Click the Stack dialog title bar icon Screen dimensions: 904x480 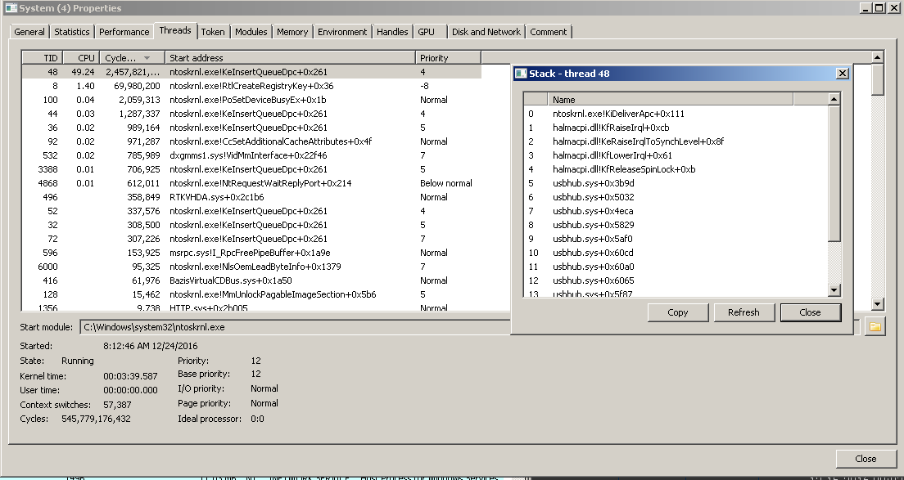coord(522,73)
